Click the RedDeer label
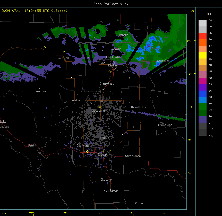This screenshot has height=216, width=222. pyautogui.click(x=113, y=65)
